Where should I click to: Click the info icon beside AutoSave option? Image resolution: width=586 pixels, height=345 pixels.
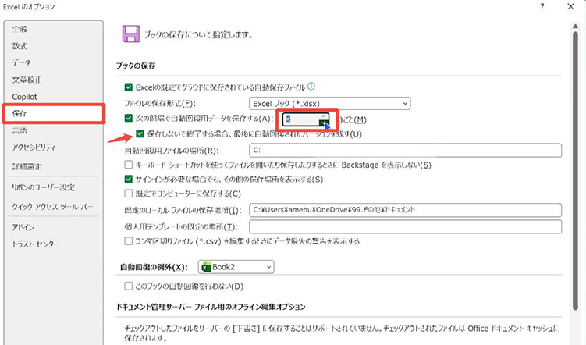[311, 87]
